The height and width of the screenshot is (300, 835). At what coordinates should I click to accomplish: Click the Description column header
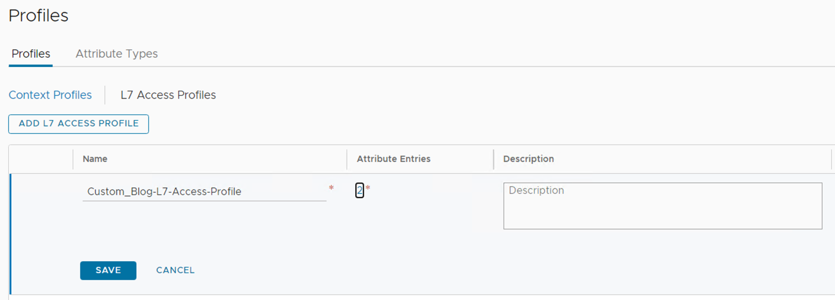point(528,159)
